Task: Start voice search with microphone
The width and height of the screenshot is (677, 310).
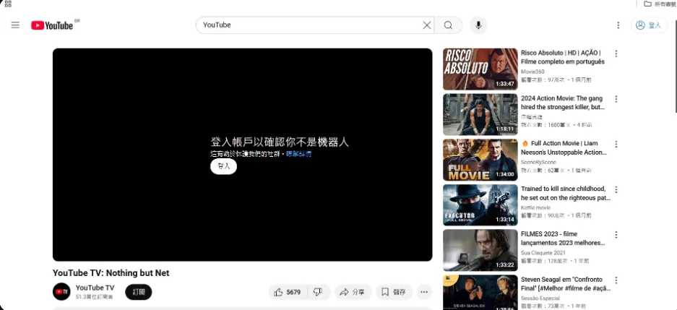Action: [478, 25]
